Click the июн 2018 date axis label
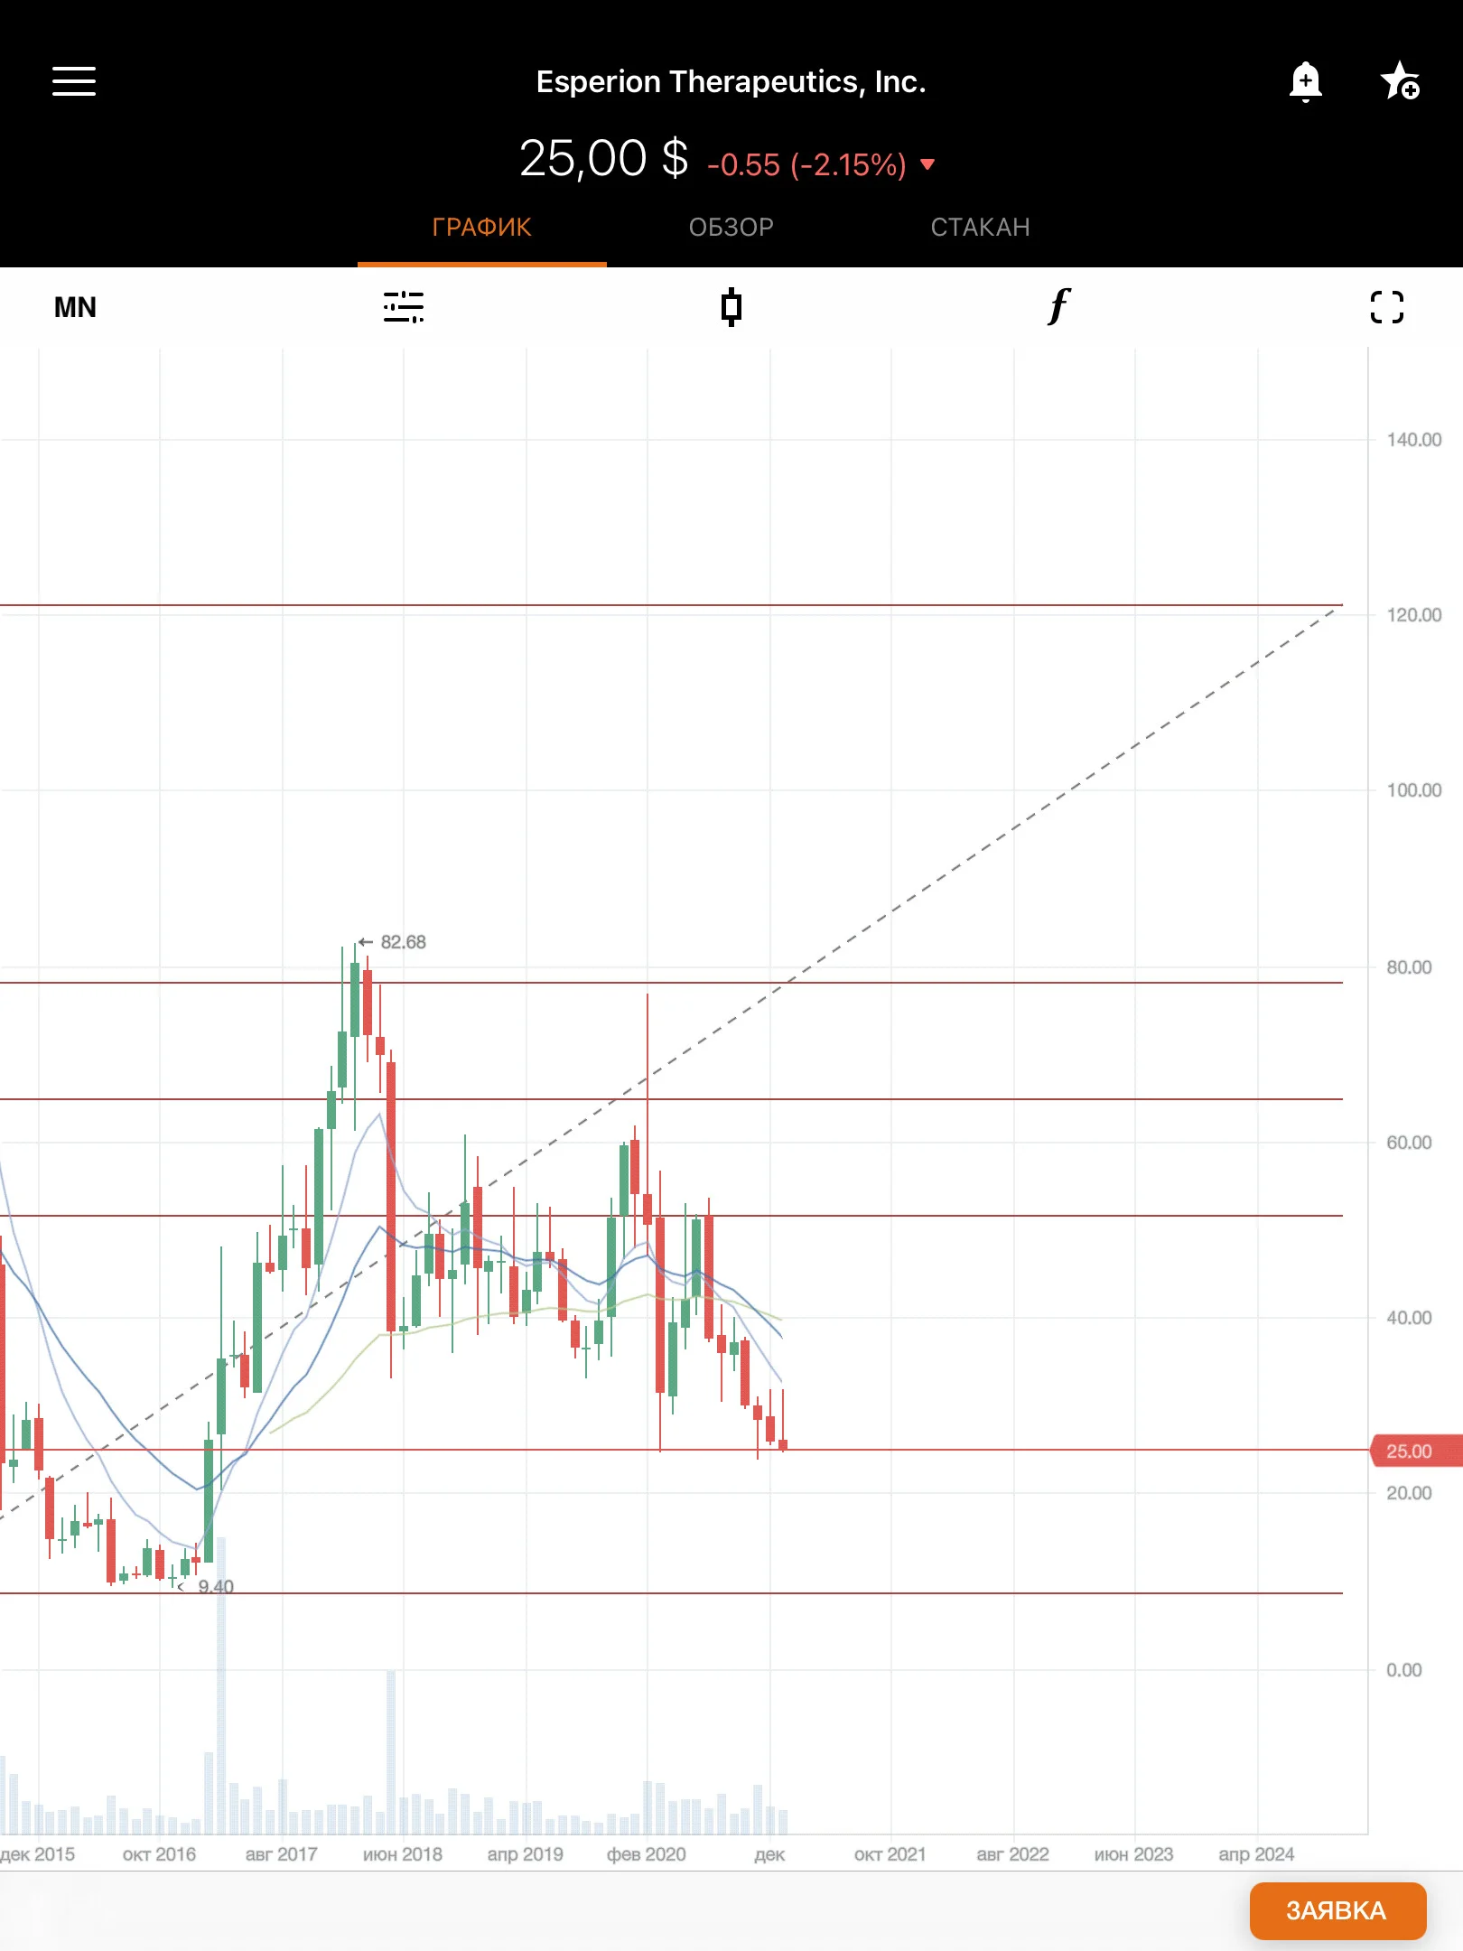Viewport: 1463px width, 1951px height. pos(403,1854)
